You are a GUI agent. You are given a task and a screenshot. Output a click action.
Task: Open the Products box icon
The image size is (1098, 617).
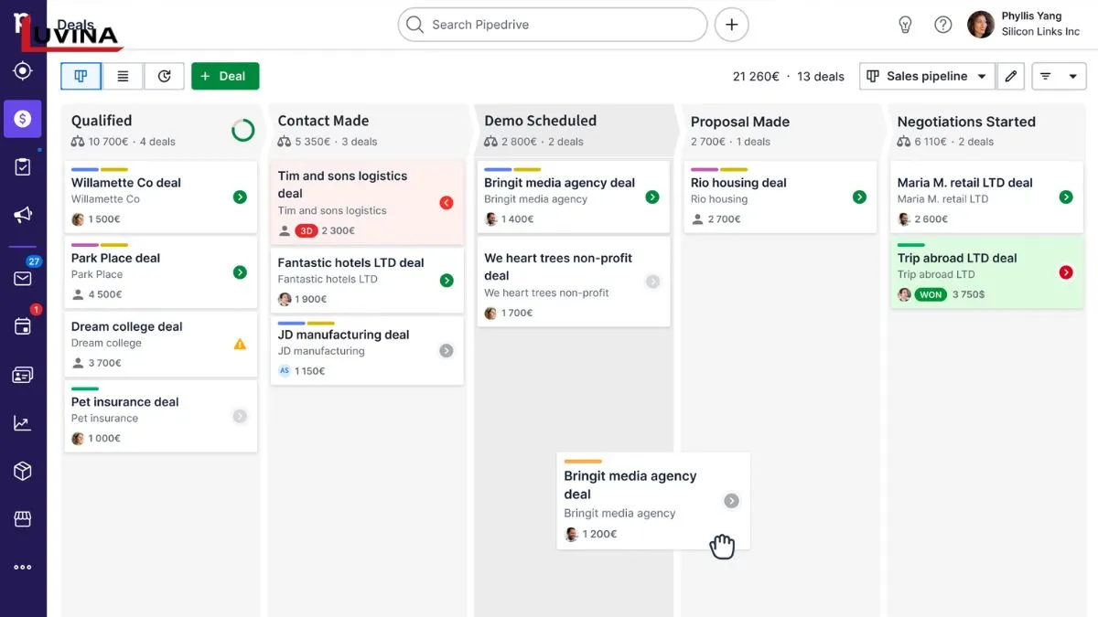pyautogui.click(x=23, y=471)
